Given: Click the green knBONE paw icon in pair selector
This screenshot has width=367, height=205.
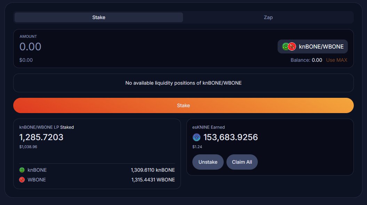Looking at the screenshot, I should (285, 46).
